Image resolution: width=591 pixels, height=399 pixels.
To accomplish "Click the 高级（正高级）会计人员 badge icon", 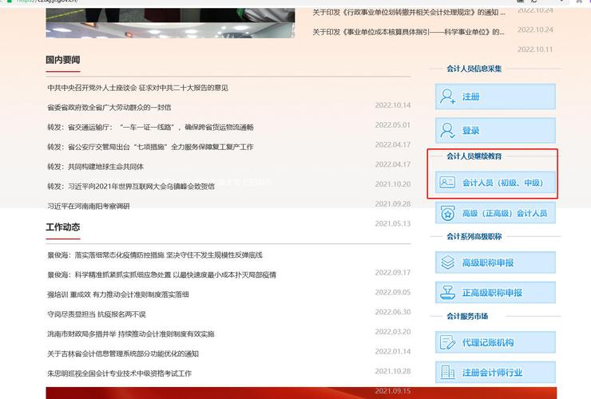I will click(448, 213).
